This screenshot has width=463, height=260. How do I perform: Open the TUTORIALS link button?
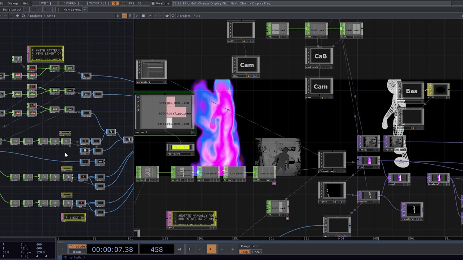tap(98, 3)
